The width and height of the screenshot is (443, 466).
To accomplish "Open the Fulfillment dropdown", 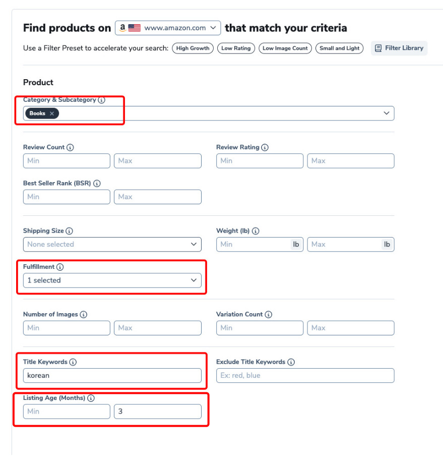I will [x=112, y=280].
